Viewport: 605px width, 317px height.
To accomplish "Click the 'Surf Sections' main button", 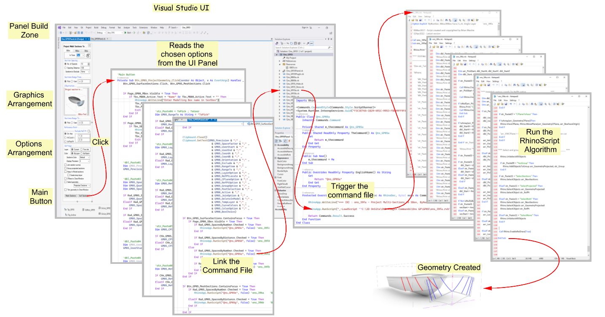I will [x=84, y=196].
